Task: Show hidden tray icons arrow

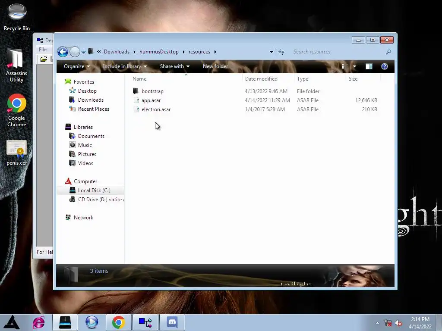Action: point(377,323)
